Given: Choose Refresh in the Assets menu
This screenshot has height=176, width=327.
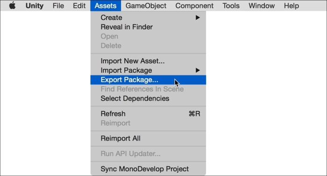Looking at the screenshot, I should pyautogui.click(x=148, y=114).
